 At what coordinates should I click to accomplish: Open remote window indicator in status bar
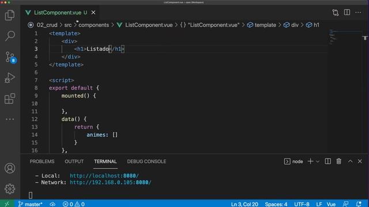click(x=7, y=204)
